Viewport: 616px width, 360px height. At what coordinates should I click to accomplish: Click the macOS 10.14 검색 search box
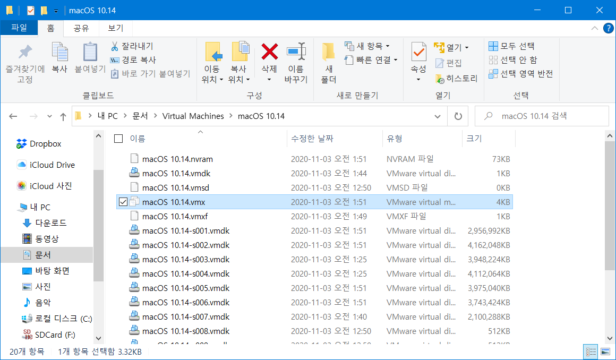pyautogui.click(x=542, y=116)
